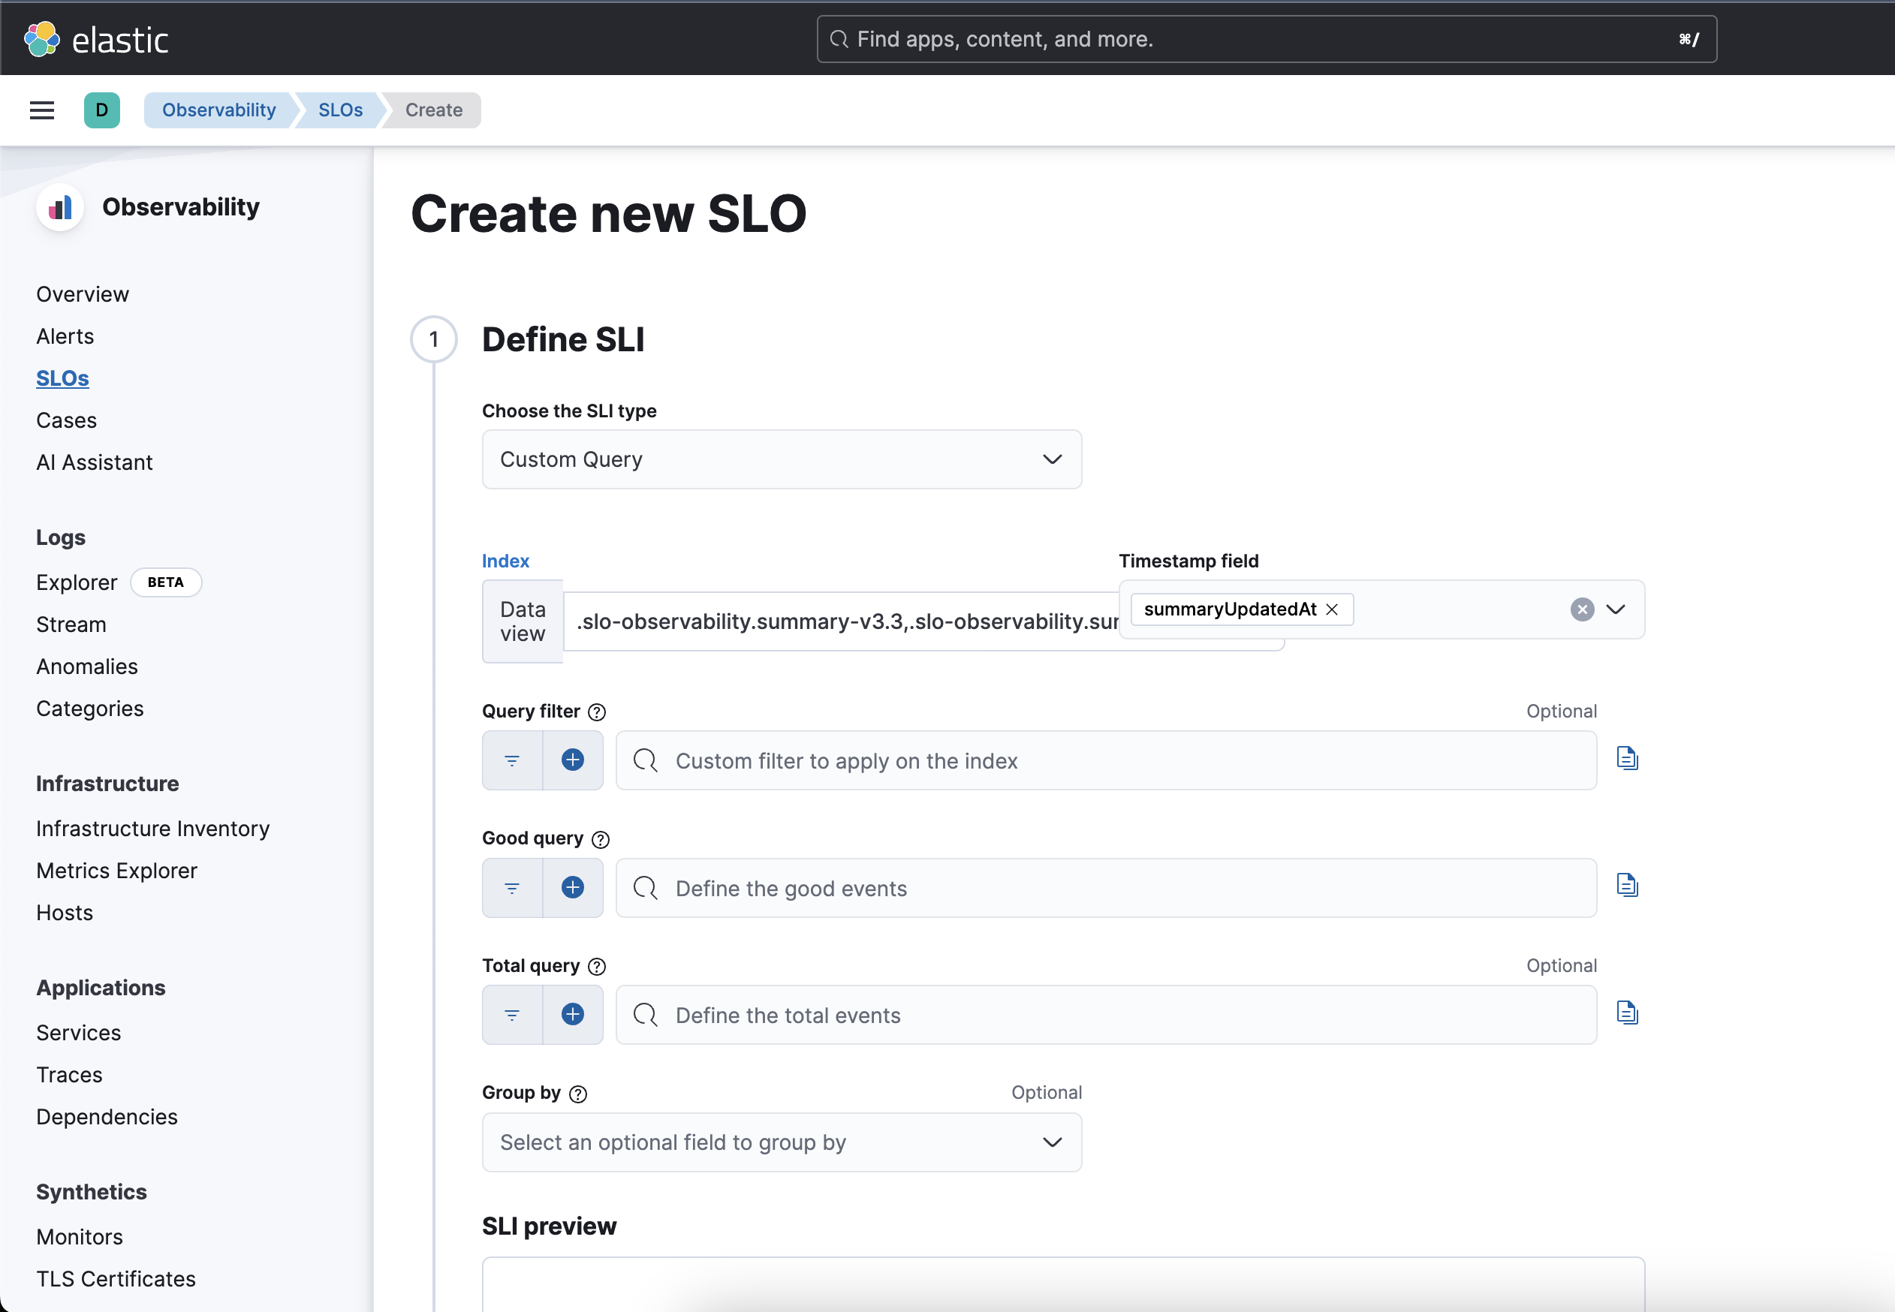Click the Index link label
Viewport: 1895px width, 1312px height.
click(505, 561)
